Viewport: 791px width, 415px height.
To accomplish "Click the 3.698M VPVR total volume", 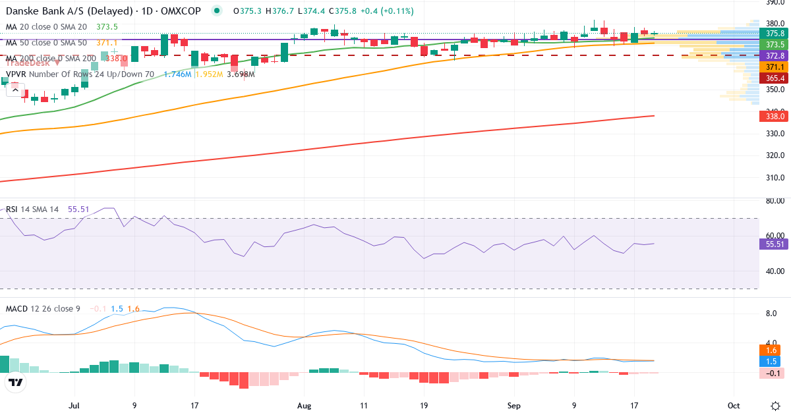I will [241, 74].
